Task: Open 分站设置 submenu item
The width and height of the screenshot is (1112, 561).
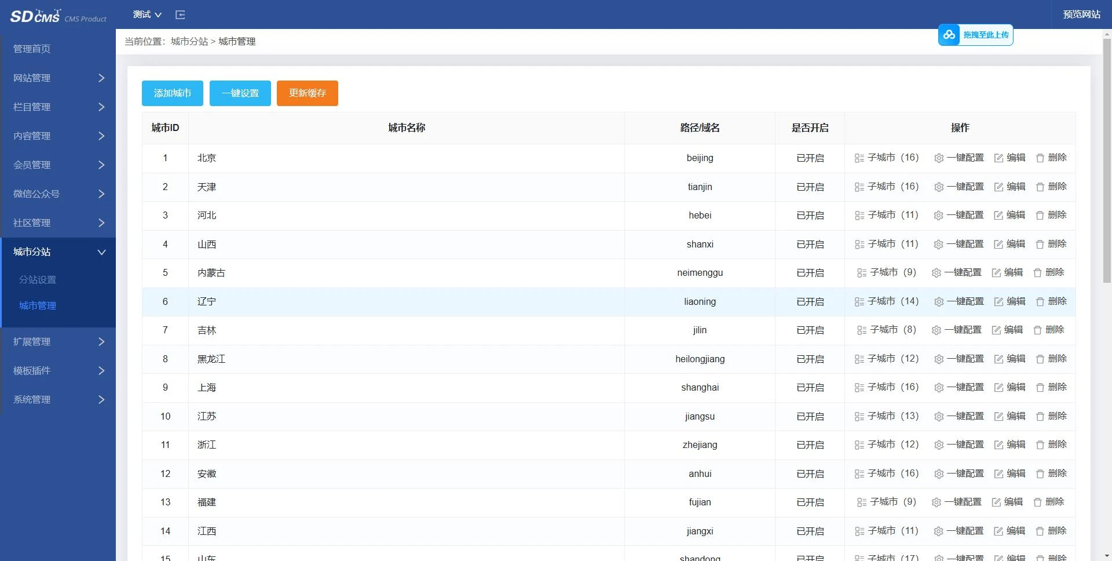Action: point(38,279)
